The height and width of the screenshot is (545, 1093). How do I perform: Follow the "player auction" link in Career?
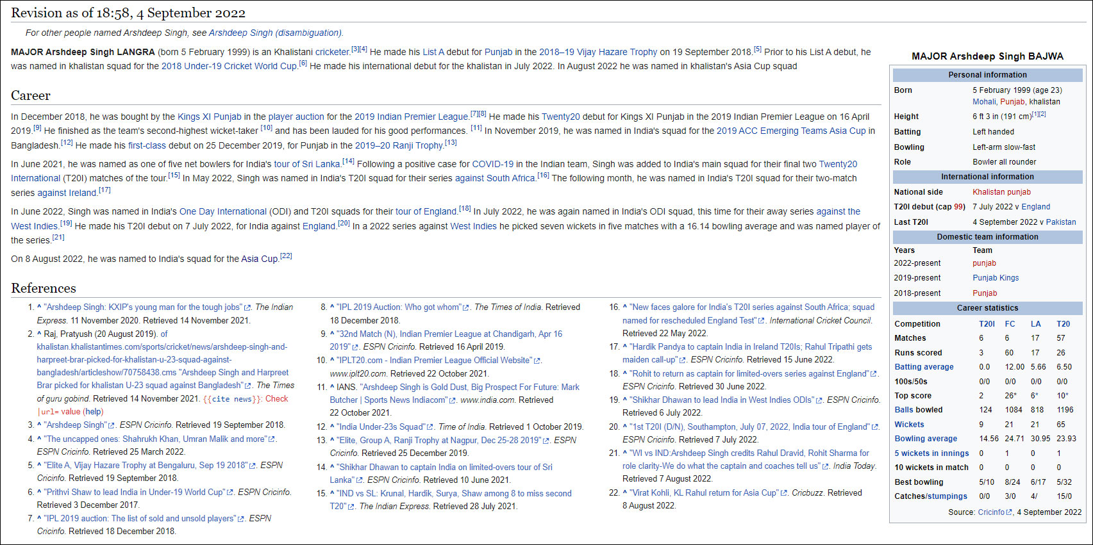296,117
